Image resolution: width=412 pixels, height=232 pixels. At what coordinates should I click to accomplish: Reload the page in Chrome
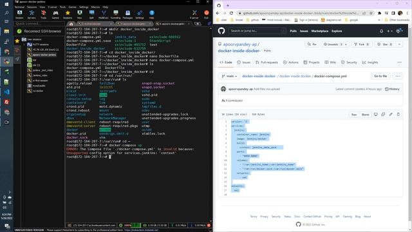click(231, 13)
